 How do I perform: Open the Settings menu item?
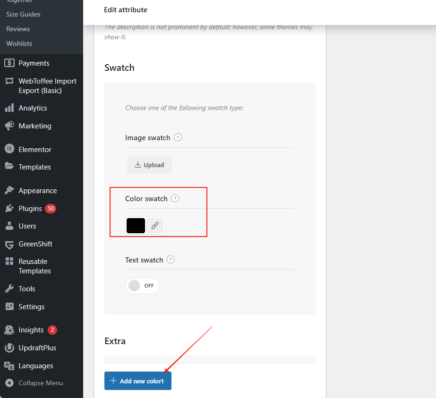[x=31, y=307]
